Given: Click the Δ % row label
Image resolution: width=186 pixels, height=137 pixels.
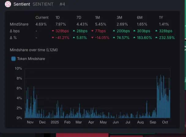Looking at the screenshot, I should click(13, 38).
